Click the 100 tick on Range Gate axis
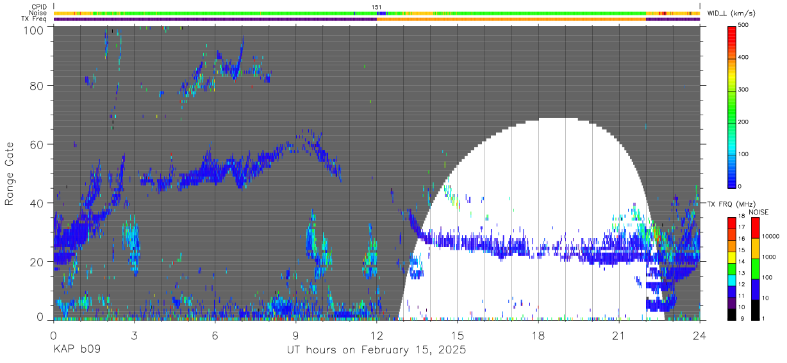This screenshot has height=363, width=787. [33, 29]
